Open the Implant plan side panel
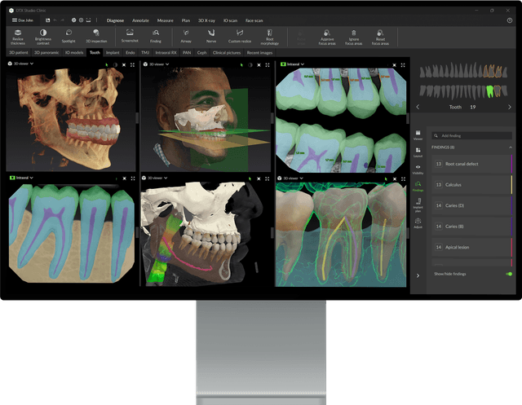Screen dimensions: 522x405 coord(418,205)
